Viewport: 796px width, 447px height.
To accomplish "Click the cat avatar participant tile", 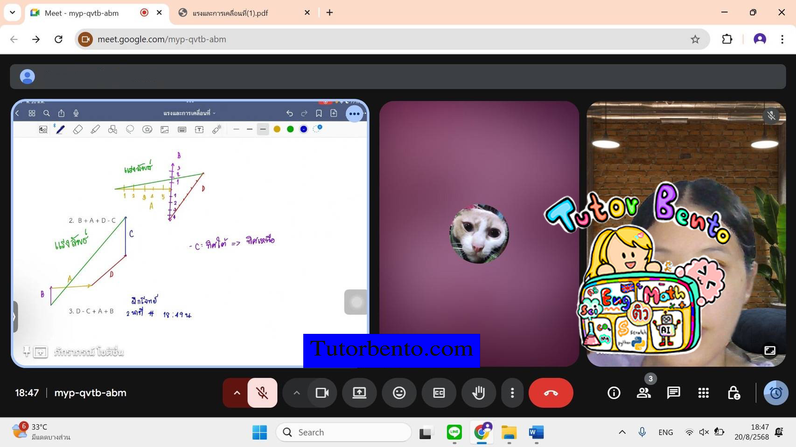I will [479, 234].
